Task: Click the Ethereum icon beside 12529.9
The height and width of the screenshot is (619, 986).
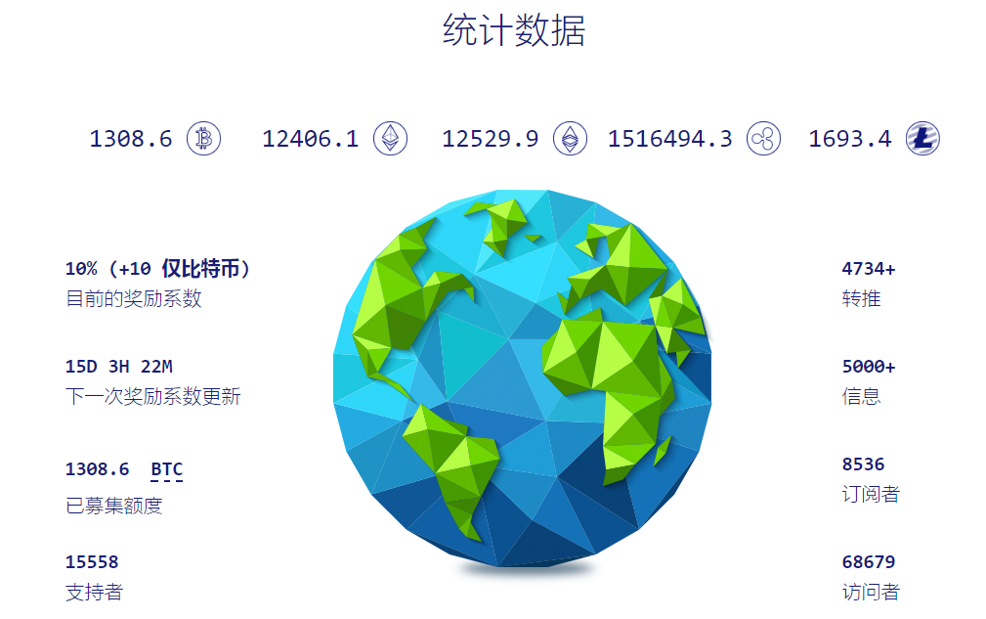Action: click(x=568, y=139)
